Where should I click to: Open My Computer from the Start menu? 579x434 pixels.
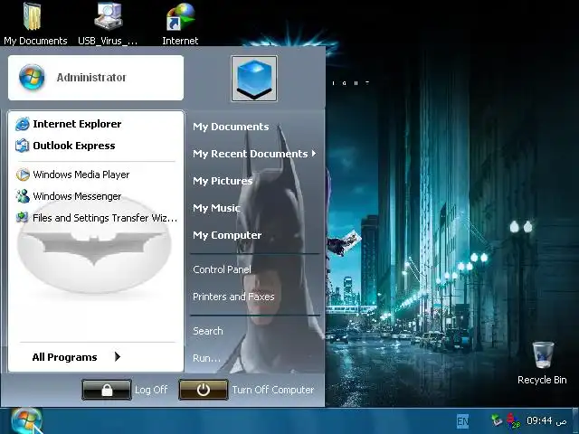point(227,235)
